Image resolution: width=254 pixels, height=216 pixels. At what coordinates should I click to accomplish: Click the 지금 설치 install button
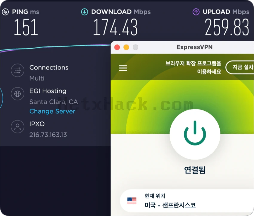click(240, 67)
